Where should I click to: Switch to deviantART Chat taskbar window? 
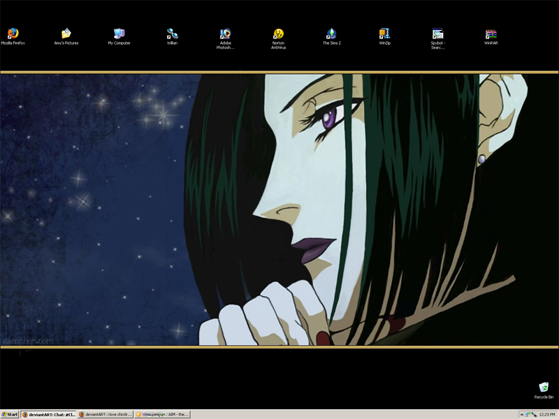coord(48,414)
